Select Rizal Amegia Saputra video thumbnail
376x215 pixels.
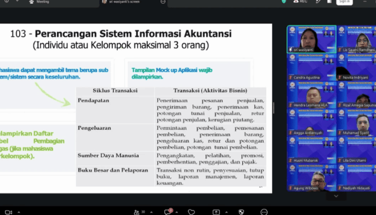(x=356, y=94)
